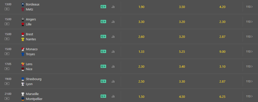Open live stream icon for Bordeaux vs Metz
This screenshot has width=258, height=102.
point(7,9)
